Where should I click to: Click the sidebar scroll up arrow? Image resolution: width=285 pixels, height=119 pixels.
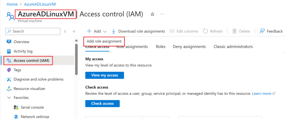(x=76, y=40)
